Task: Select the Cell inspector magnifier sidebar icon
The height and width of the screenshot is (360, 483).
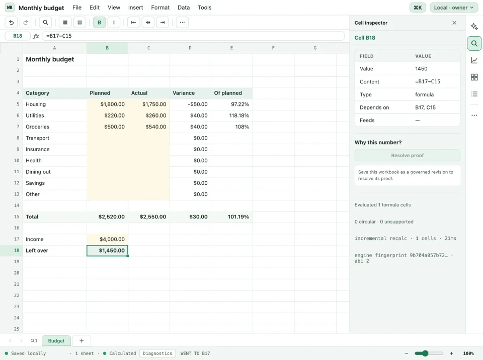Action: pos(474,43)
